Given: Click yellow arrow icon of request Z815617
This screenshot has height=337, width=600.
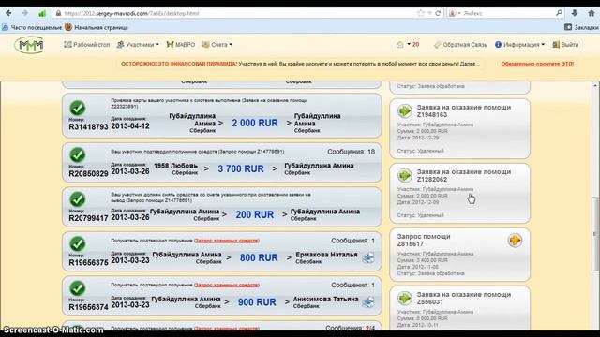Looking at the screenshot, I should point(515,241).
